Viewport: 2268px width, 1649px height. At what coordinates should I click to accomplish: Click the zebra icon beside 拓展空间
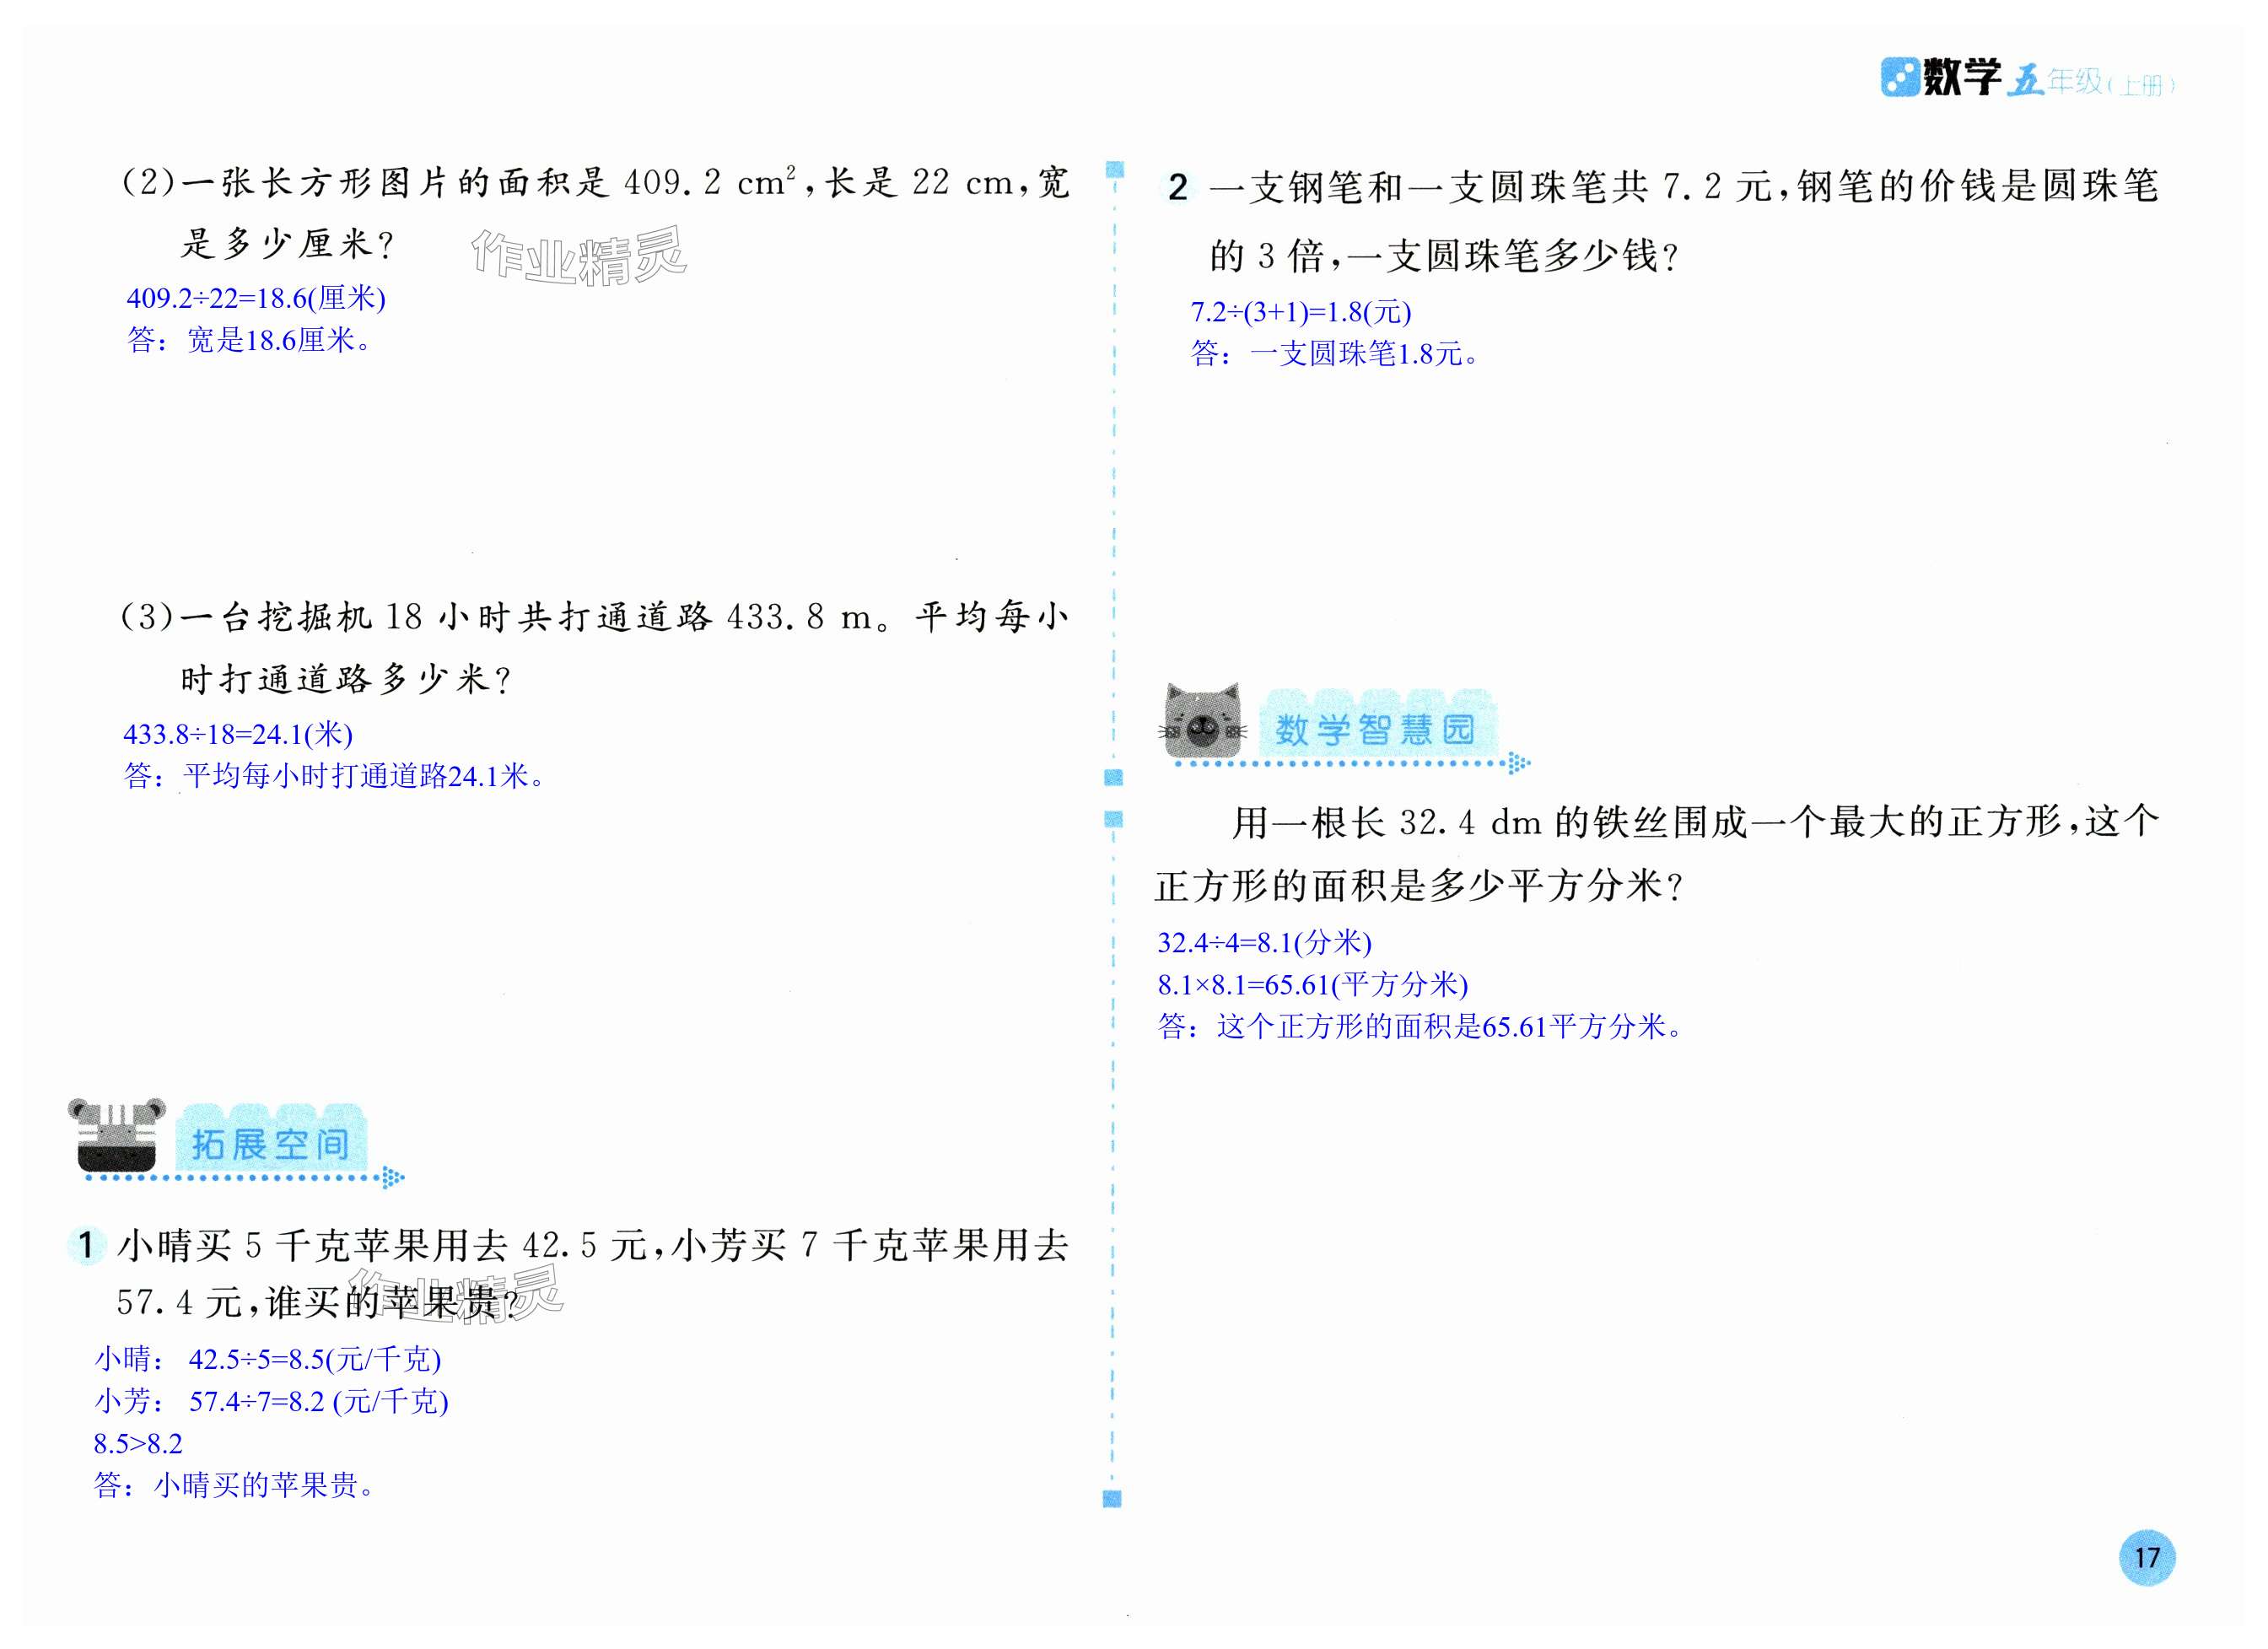pyautogui.click(x=116, y=1136)
